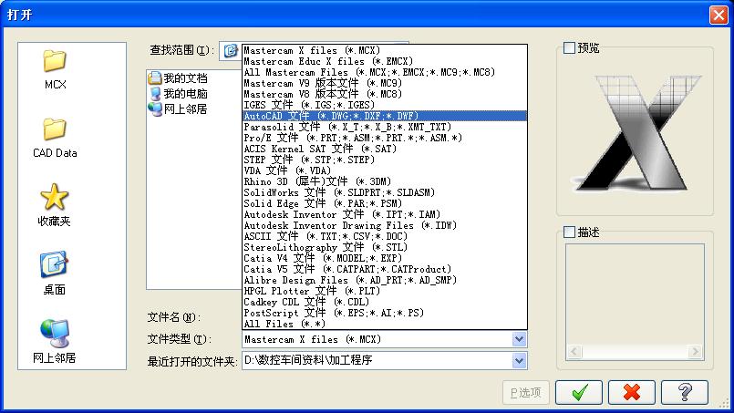The height and width of the screenshot is (413, 734).
Task: Select 我的文档 in the file list
Action: coord(178,77)
